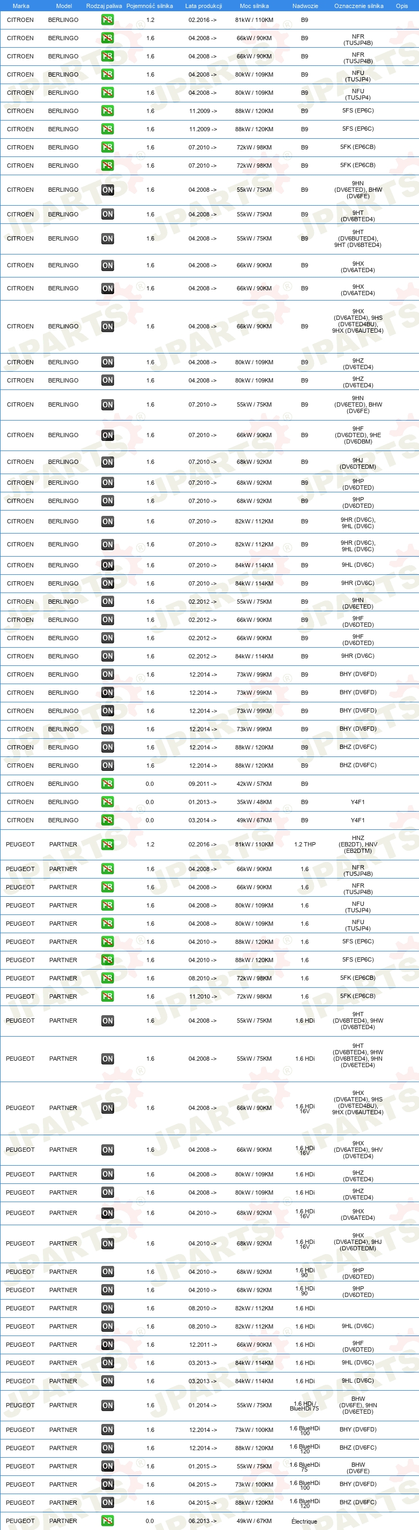Click ON icon in Citroen 9HF, 9HE (DV6DBM) row
This screenshot has height=1530, width=419.
108,436
